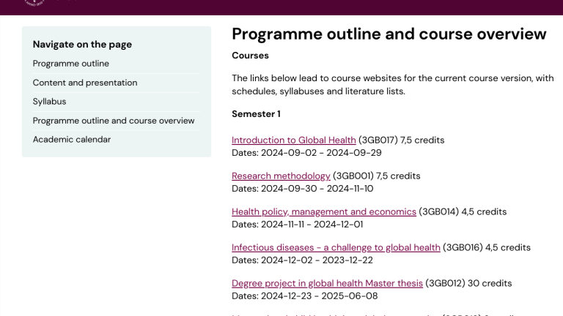Click the dates line 2024-09-30 to 2024-11-10

(302, 189)
